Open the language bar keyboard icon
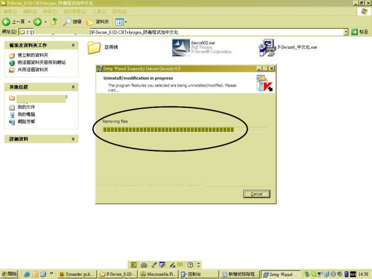The width and height of the screenshot is (372, 279). coord(144,265)
